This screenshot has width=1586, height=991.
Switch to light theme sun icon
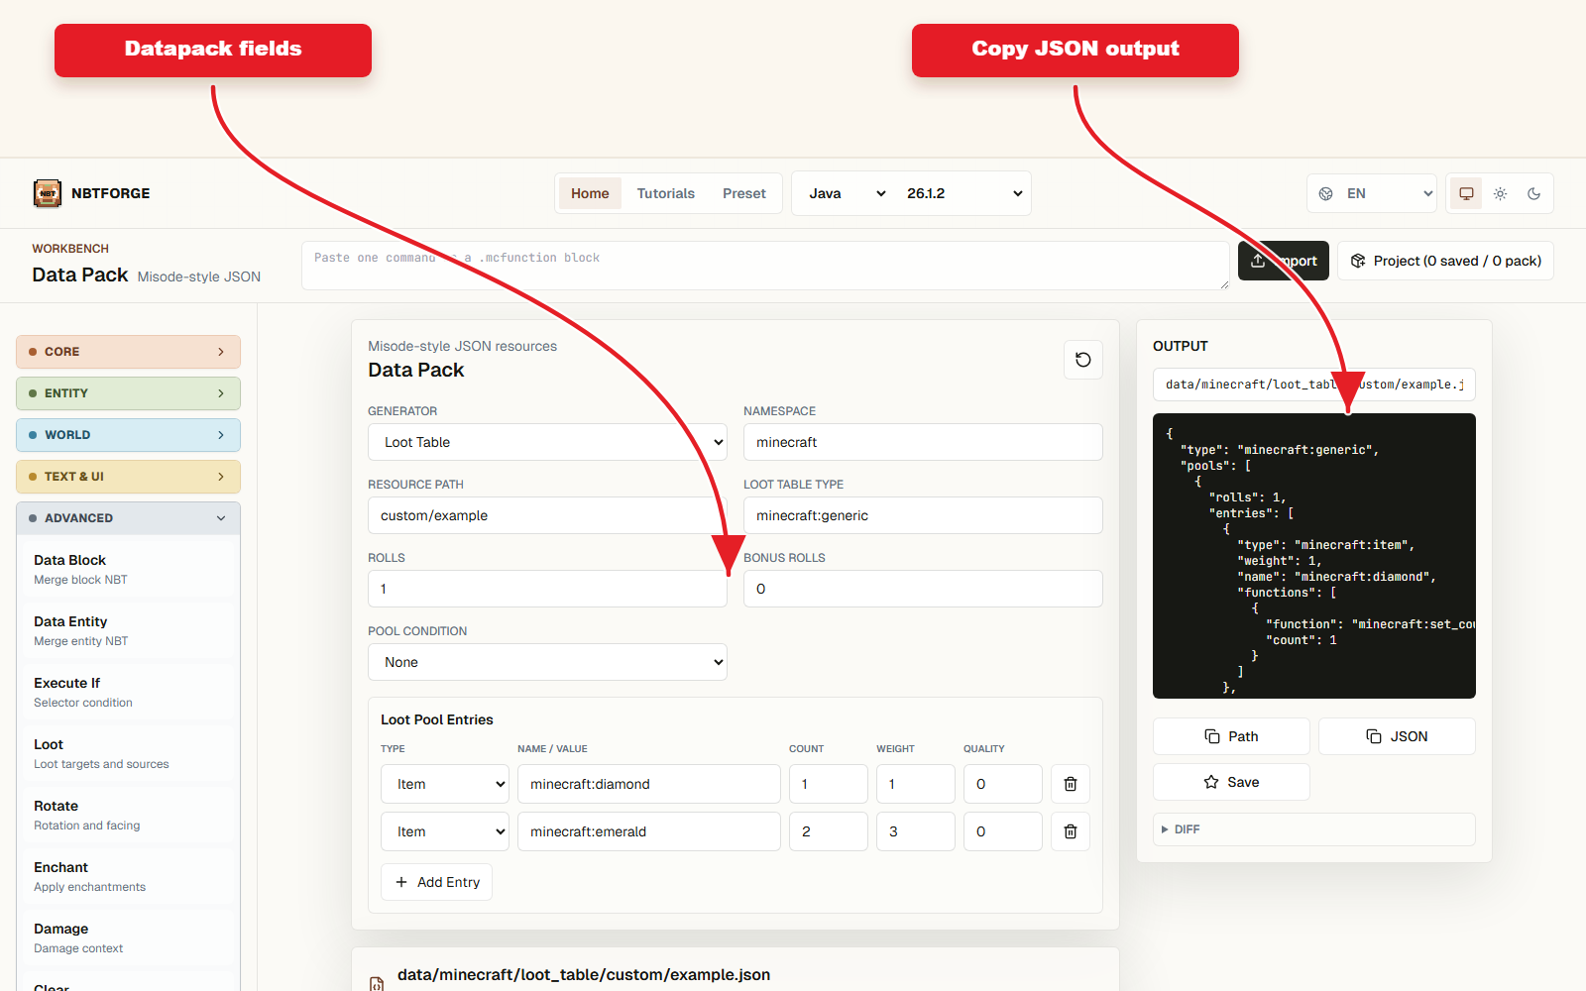pos(1500,193)
